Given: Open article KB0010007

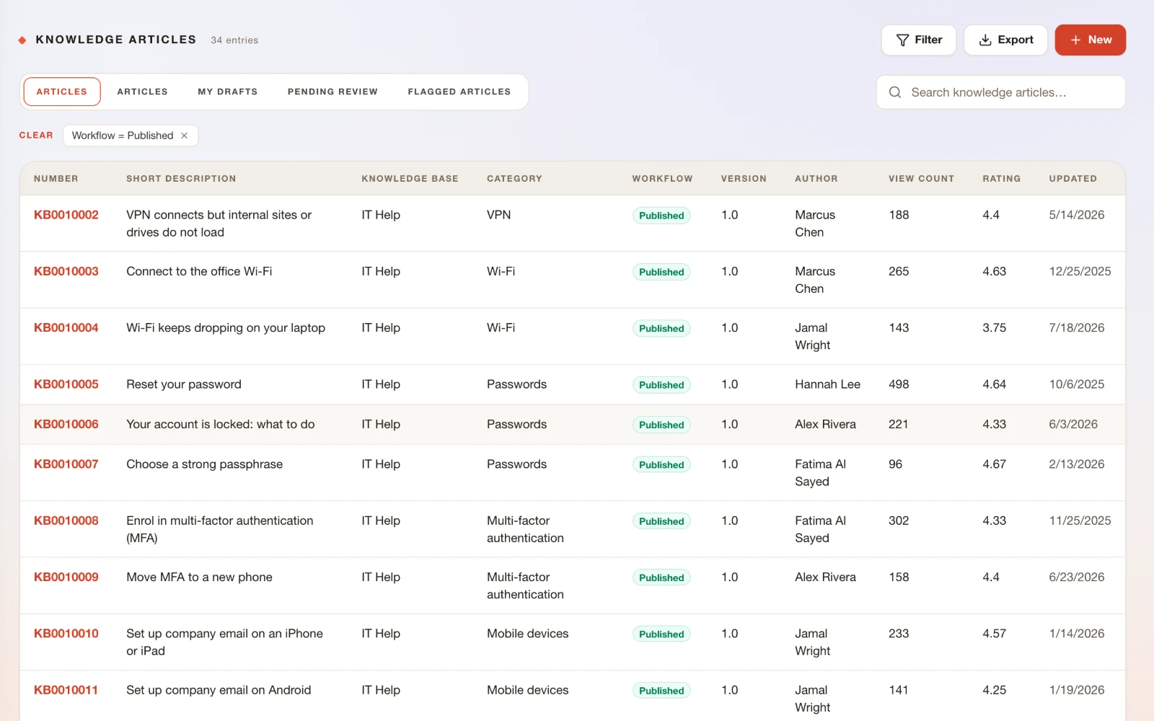Looking at the screenshot, I should click(66, 464).
